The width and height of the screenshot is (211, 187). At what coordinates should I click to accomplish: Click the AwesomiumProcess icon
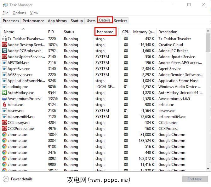4,98
